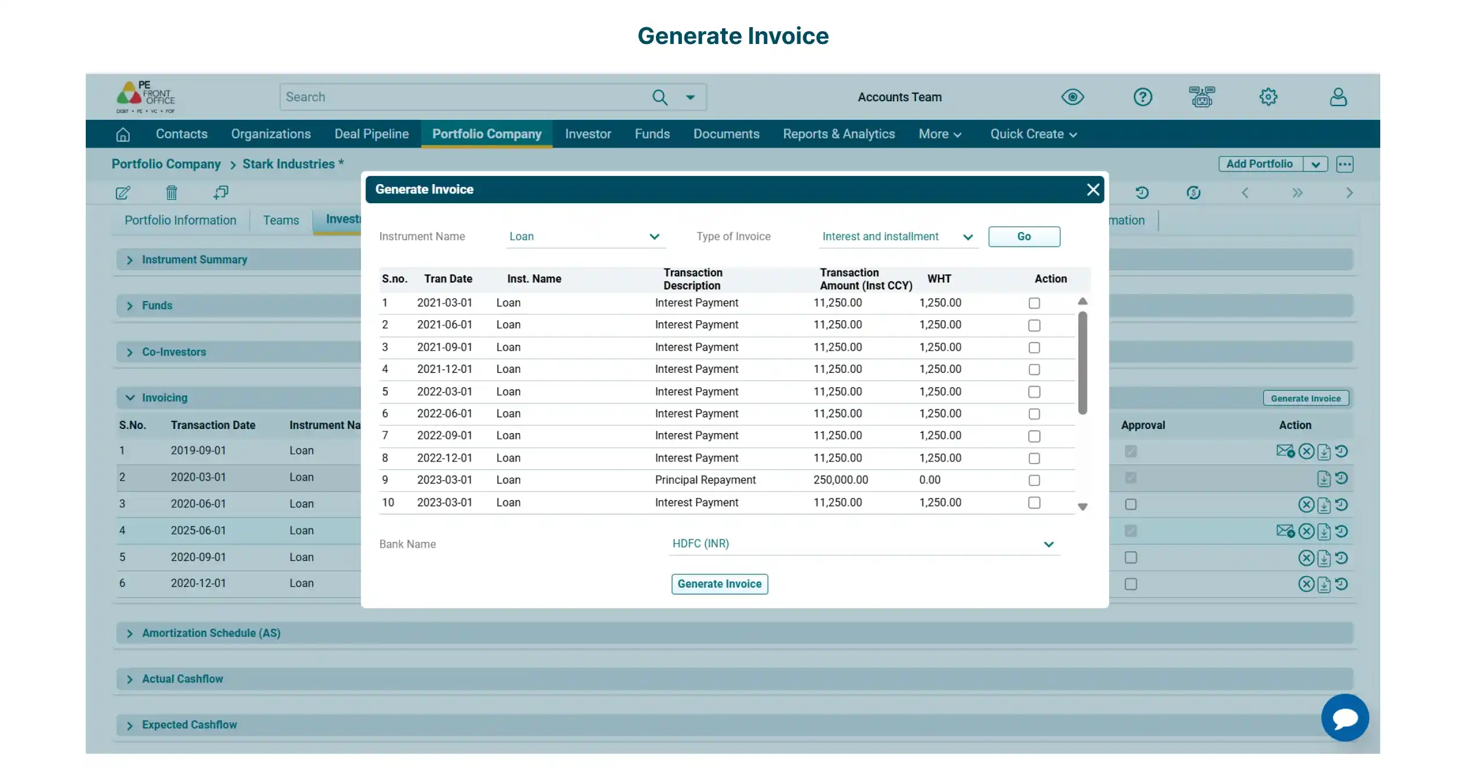Screen dimensions: 1466x770
Task: Click the history icon in invoice row 3
Action: (1341, 505)
